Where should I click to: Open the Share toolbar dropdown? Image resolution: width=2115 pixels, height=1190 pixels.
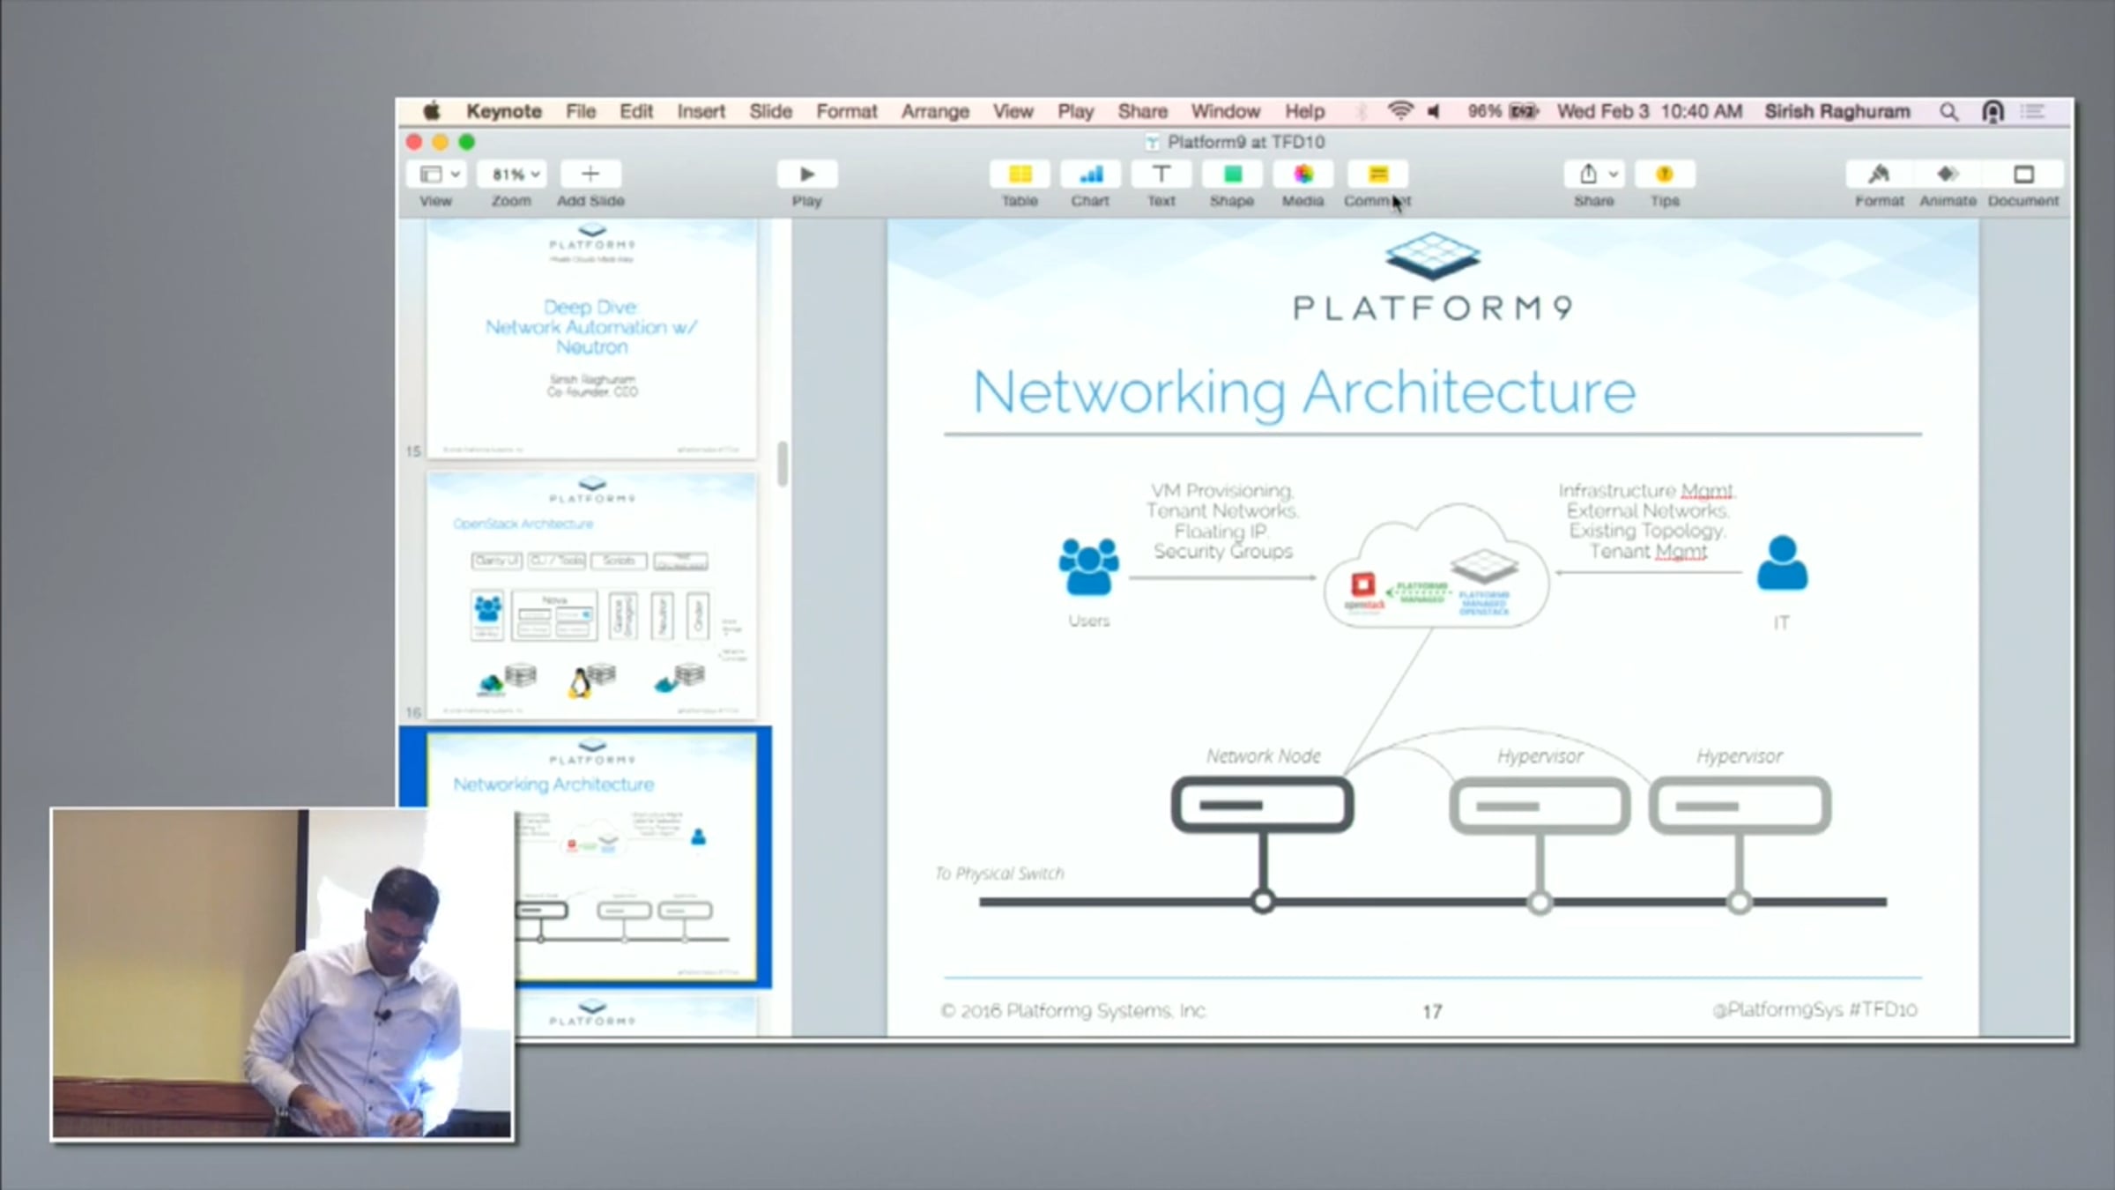coord(1595,175)
